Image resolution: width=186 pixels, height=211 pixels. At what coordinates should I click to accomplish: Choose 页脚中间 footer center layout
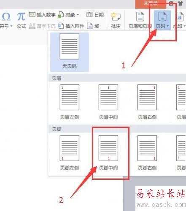(x=108, y=153)
